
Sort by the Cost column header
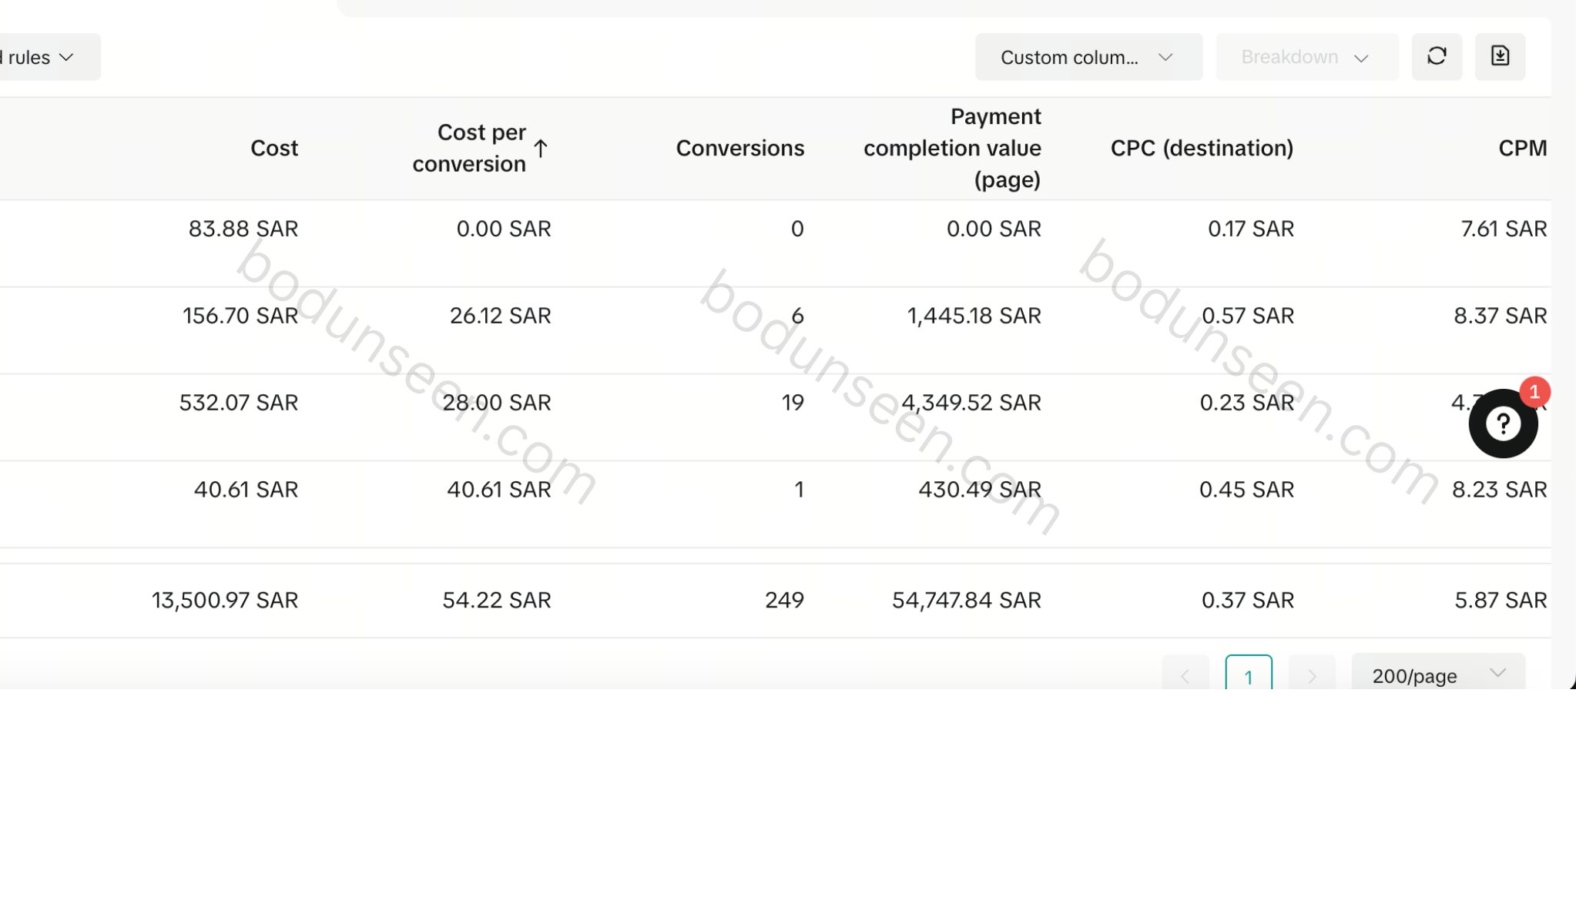click(274, 148)
